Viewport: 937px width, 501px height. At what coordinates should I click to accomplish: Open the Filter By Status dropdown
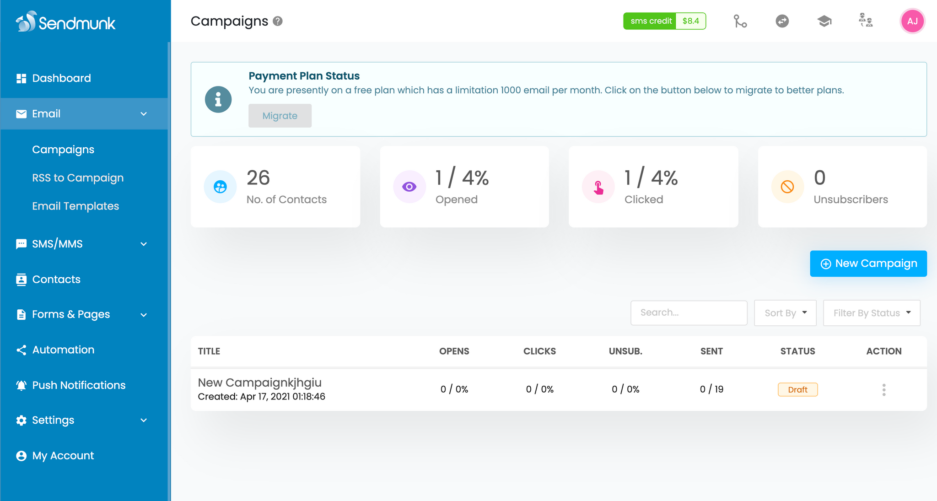click(x=871, y=313)
